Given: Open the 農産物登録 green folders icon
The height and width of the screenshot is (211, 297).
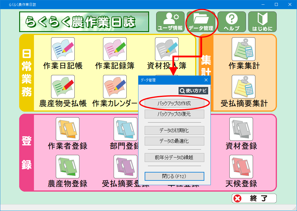Looking at the screenshot, I should [x=67, y=167].
